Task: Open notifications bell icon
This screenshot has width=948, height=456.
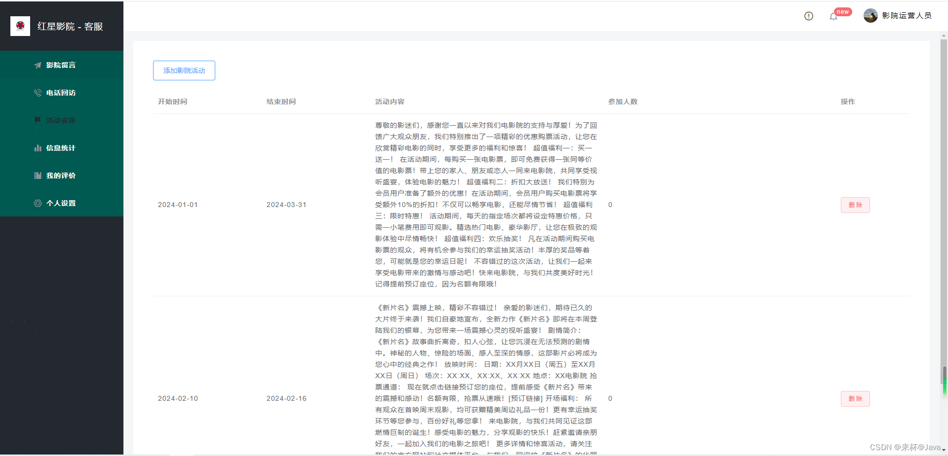Action: pos(833,16)
